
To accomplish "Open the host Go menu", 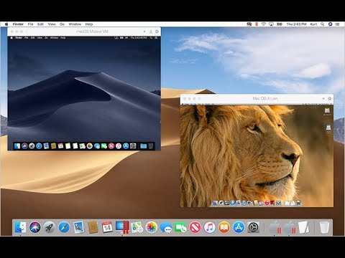I will [x=62, y=24].
